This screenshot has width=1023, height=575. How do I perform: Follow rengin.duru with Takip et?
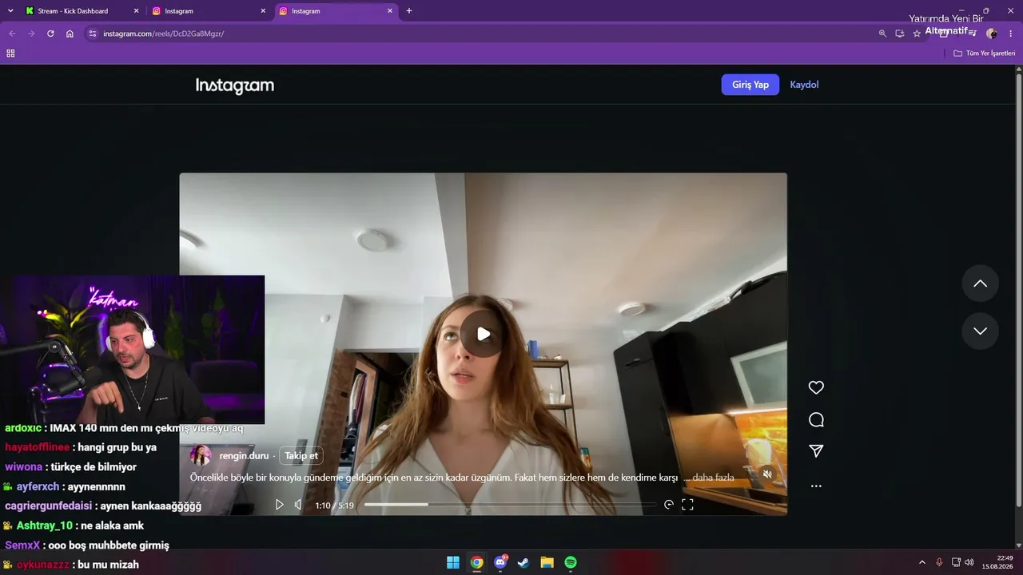pos(301,456)
